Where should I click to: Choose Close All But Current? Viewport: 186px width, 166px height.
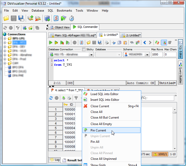pos(111,118)
